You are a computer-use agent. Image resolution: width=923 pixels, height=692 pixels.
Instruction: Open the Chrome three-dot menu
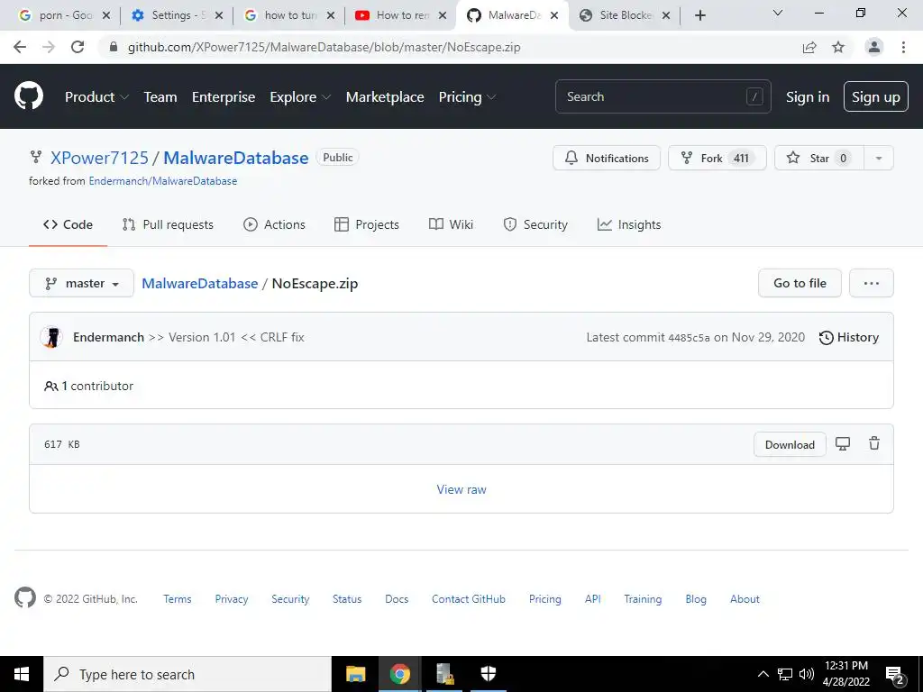[903, 47]
